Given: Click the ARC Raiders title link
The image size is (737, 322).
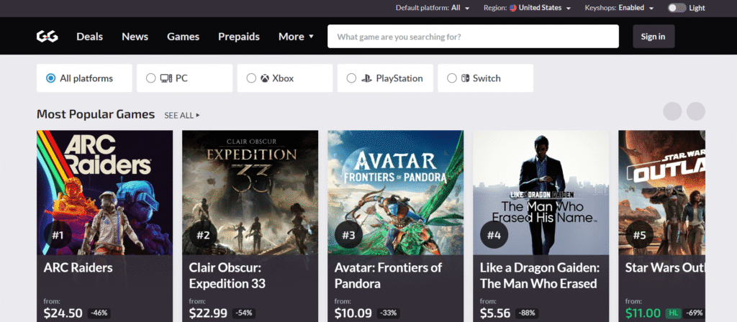Looking at the screenshot, I should click(x=78, y=267).
